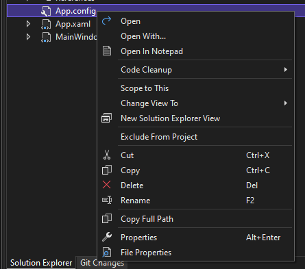Open the Code Cleanup submenu arrow

[x=286, y=70]
